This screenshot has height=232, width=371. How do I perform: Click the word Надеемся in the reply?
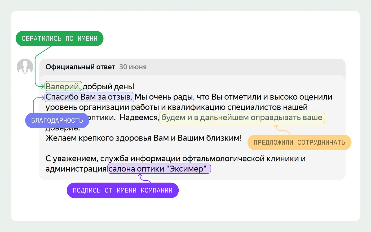[139, 117]
